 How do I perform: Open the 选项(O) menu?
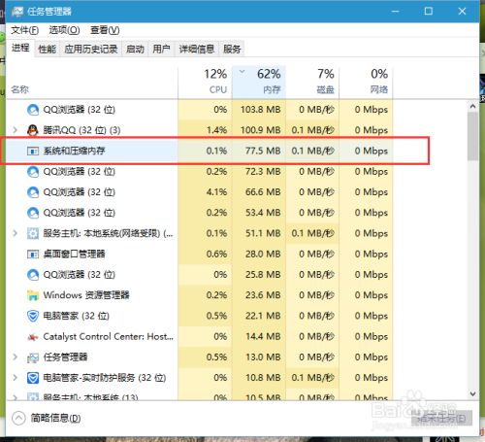tap(64, 30)
